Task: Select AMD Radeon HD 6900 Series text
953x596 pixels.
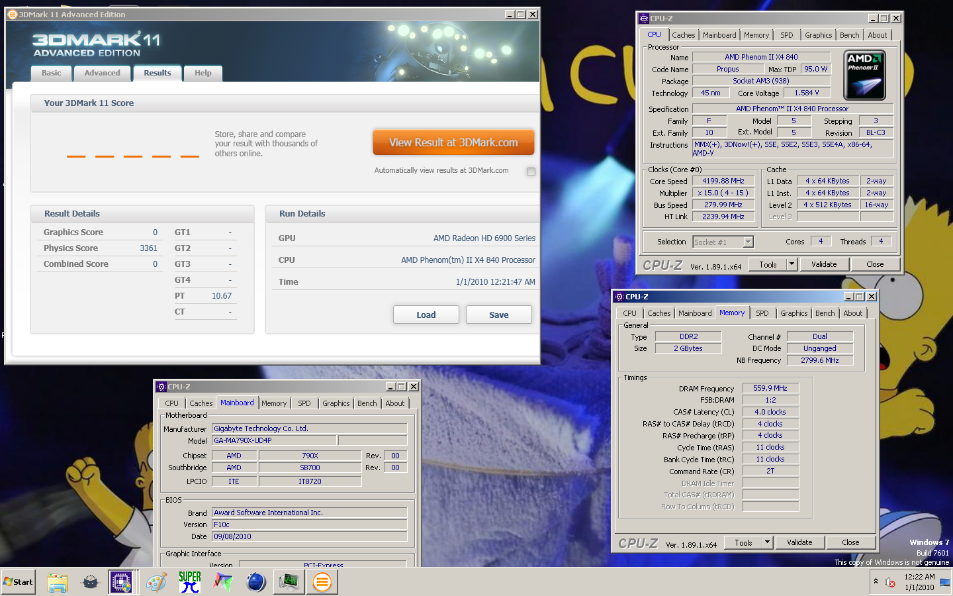Action: tap(484, 238)
